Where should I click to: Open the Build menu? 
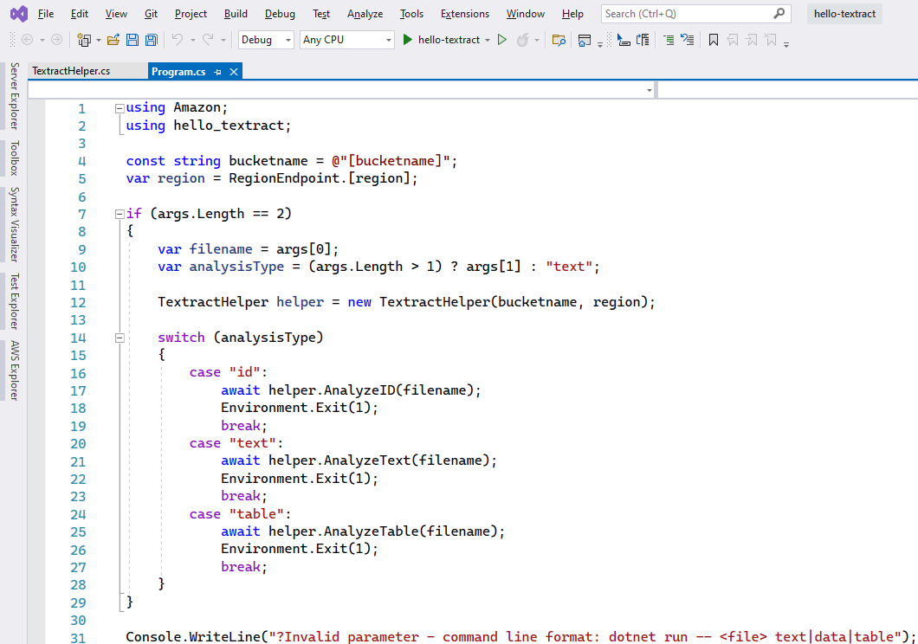coord(236,14)
